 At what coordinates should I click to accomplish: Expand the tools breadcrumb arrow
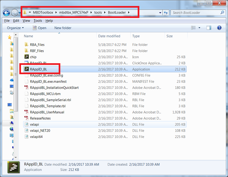(x=105, y=13)
